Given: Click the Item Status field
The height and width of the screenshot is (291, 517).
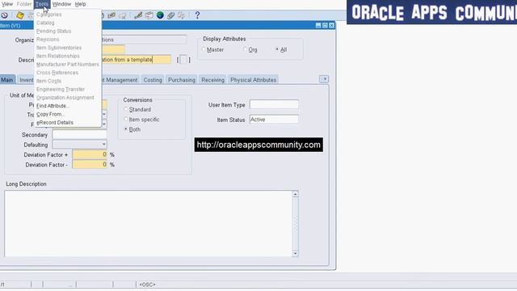Looking at the screenshot, I should click(274, 120).
